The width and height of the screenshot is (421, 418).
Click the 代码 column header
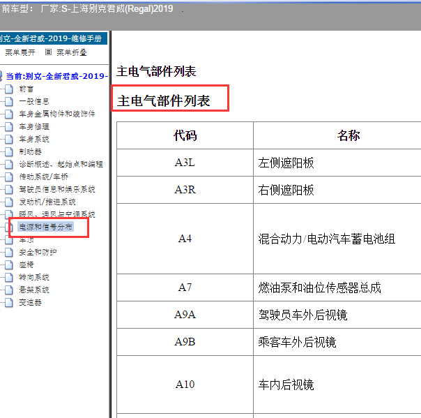pyautogui.click(x=185, y=135)
